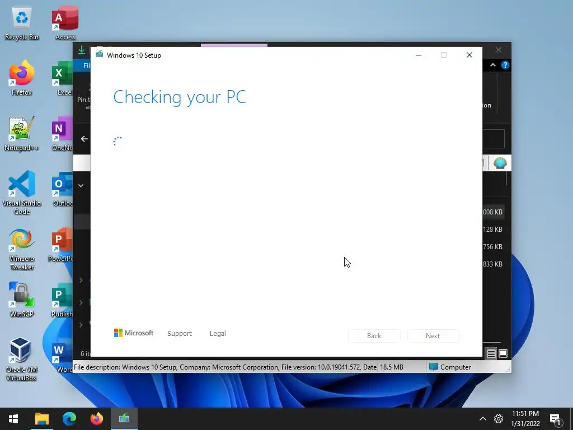Select the PowerPoint desktop shortcut

[60, 245]
